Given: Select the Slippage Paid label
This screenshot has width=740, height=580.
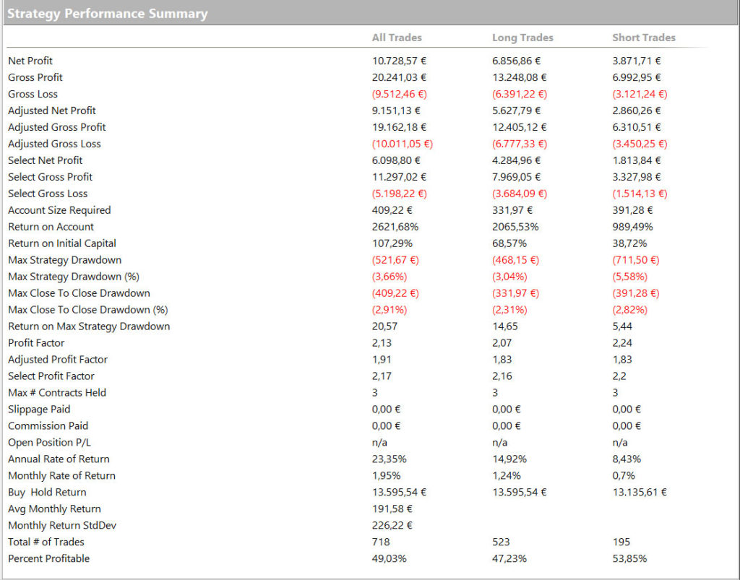Looking at the screenshot, I should point(39,410).
